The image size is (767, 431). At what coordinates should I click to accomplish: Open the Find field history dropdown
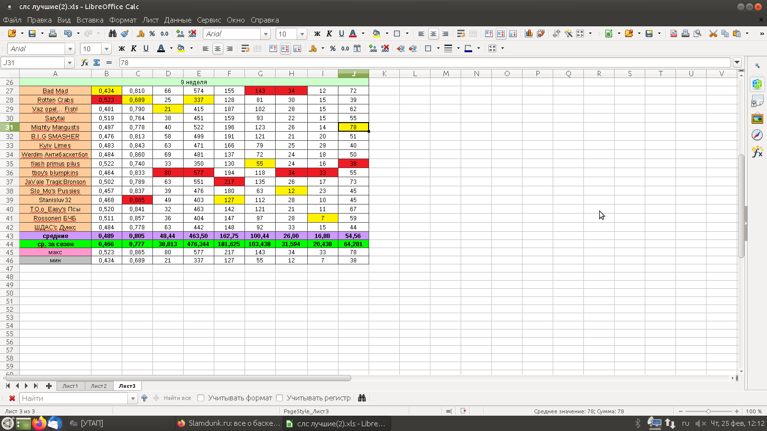(133, 398)
